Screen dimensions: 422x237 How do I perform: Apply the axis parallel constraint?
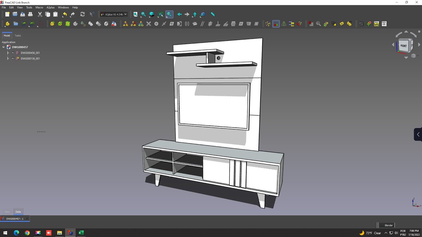point(202,24)
